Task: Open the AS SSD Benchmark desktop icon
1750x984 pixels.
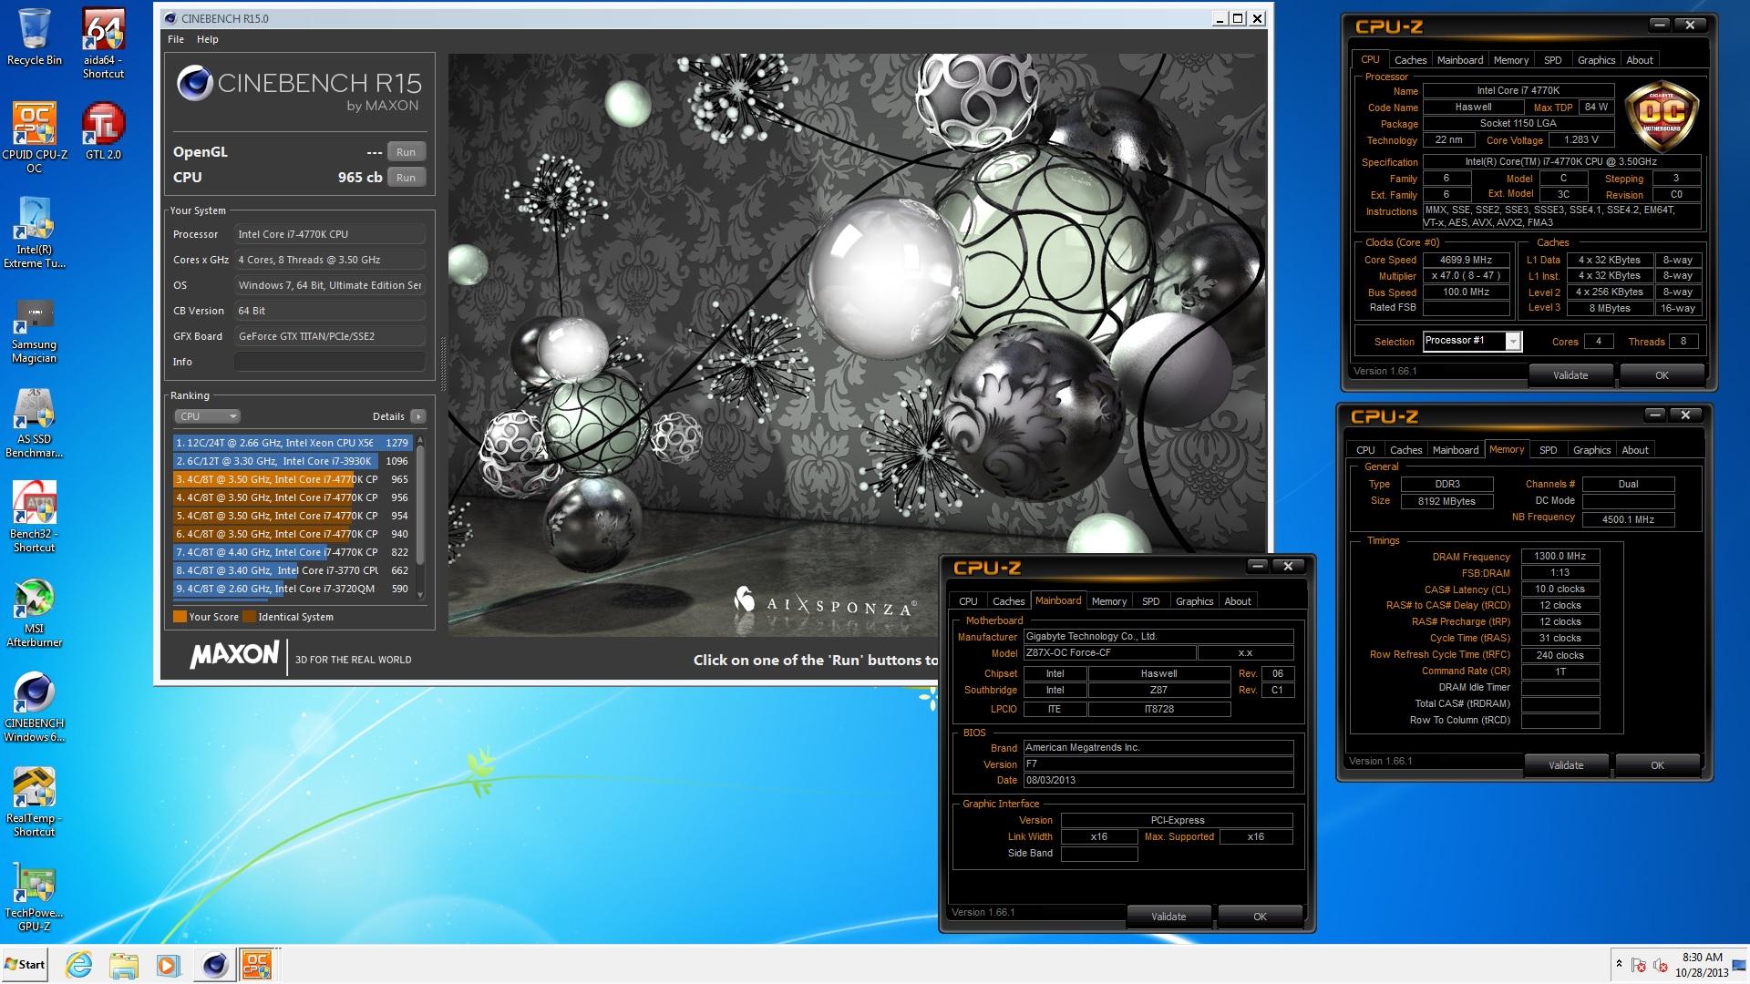Action: pos(34,424)
